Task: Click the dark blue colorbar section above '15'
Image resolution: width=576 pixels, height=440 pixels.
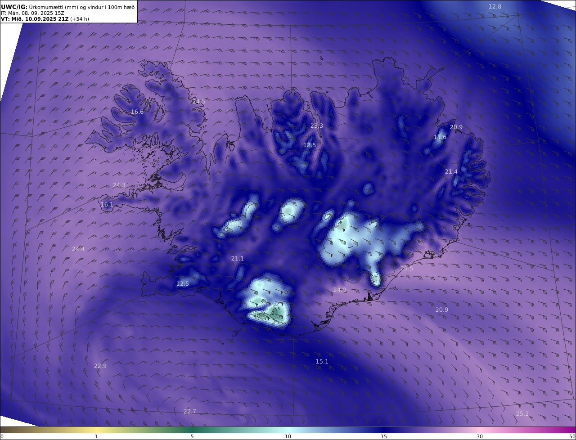Action: (x=384, y=430)
